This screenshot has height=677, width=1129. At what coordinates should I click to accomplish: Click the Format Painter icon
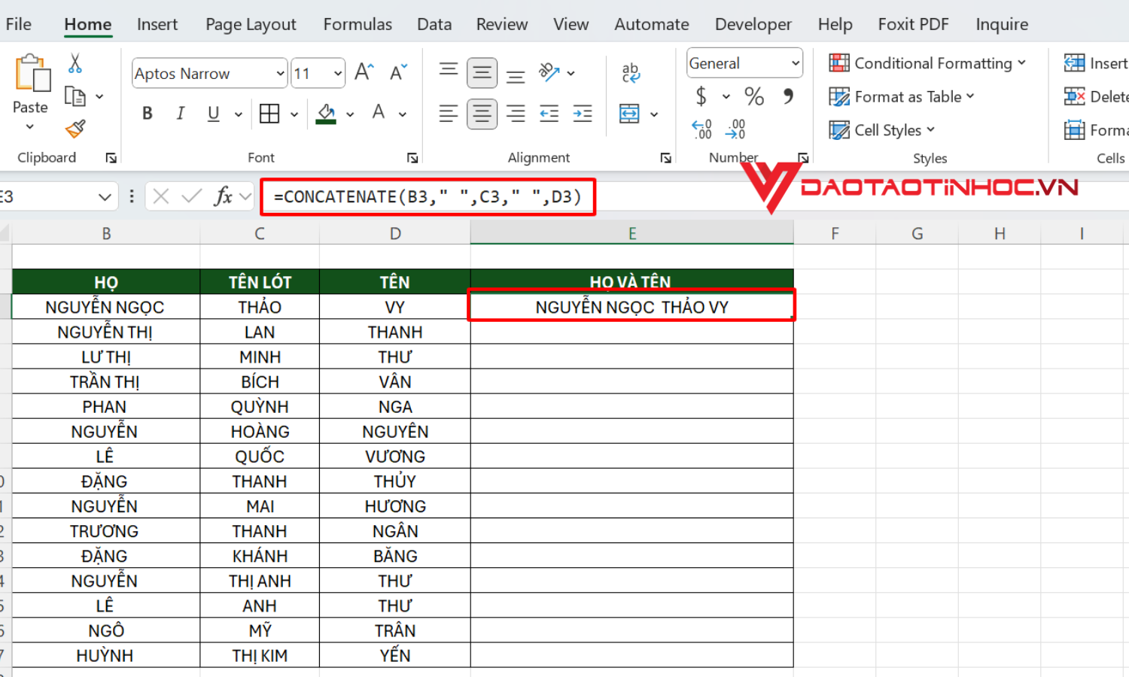[75, 128]
